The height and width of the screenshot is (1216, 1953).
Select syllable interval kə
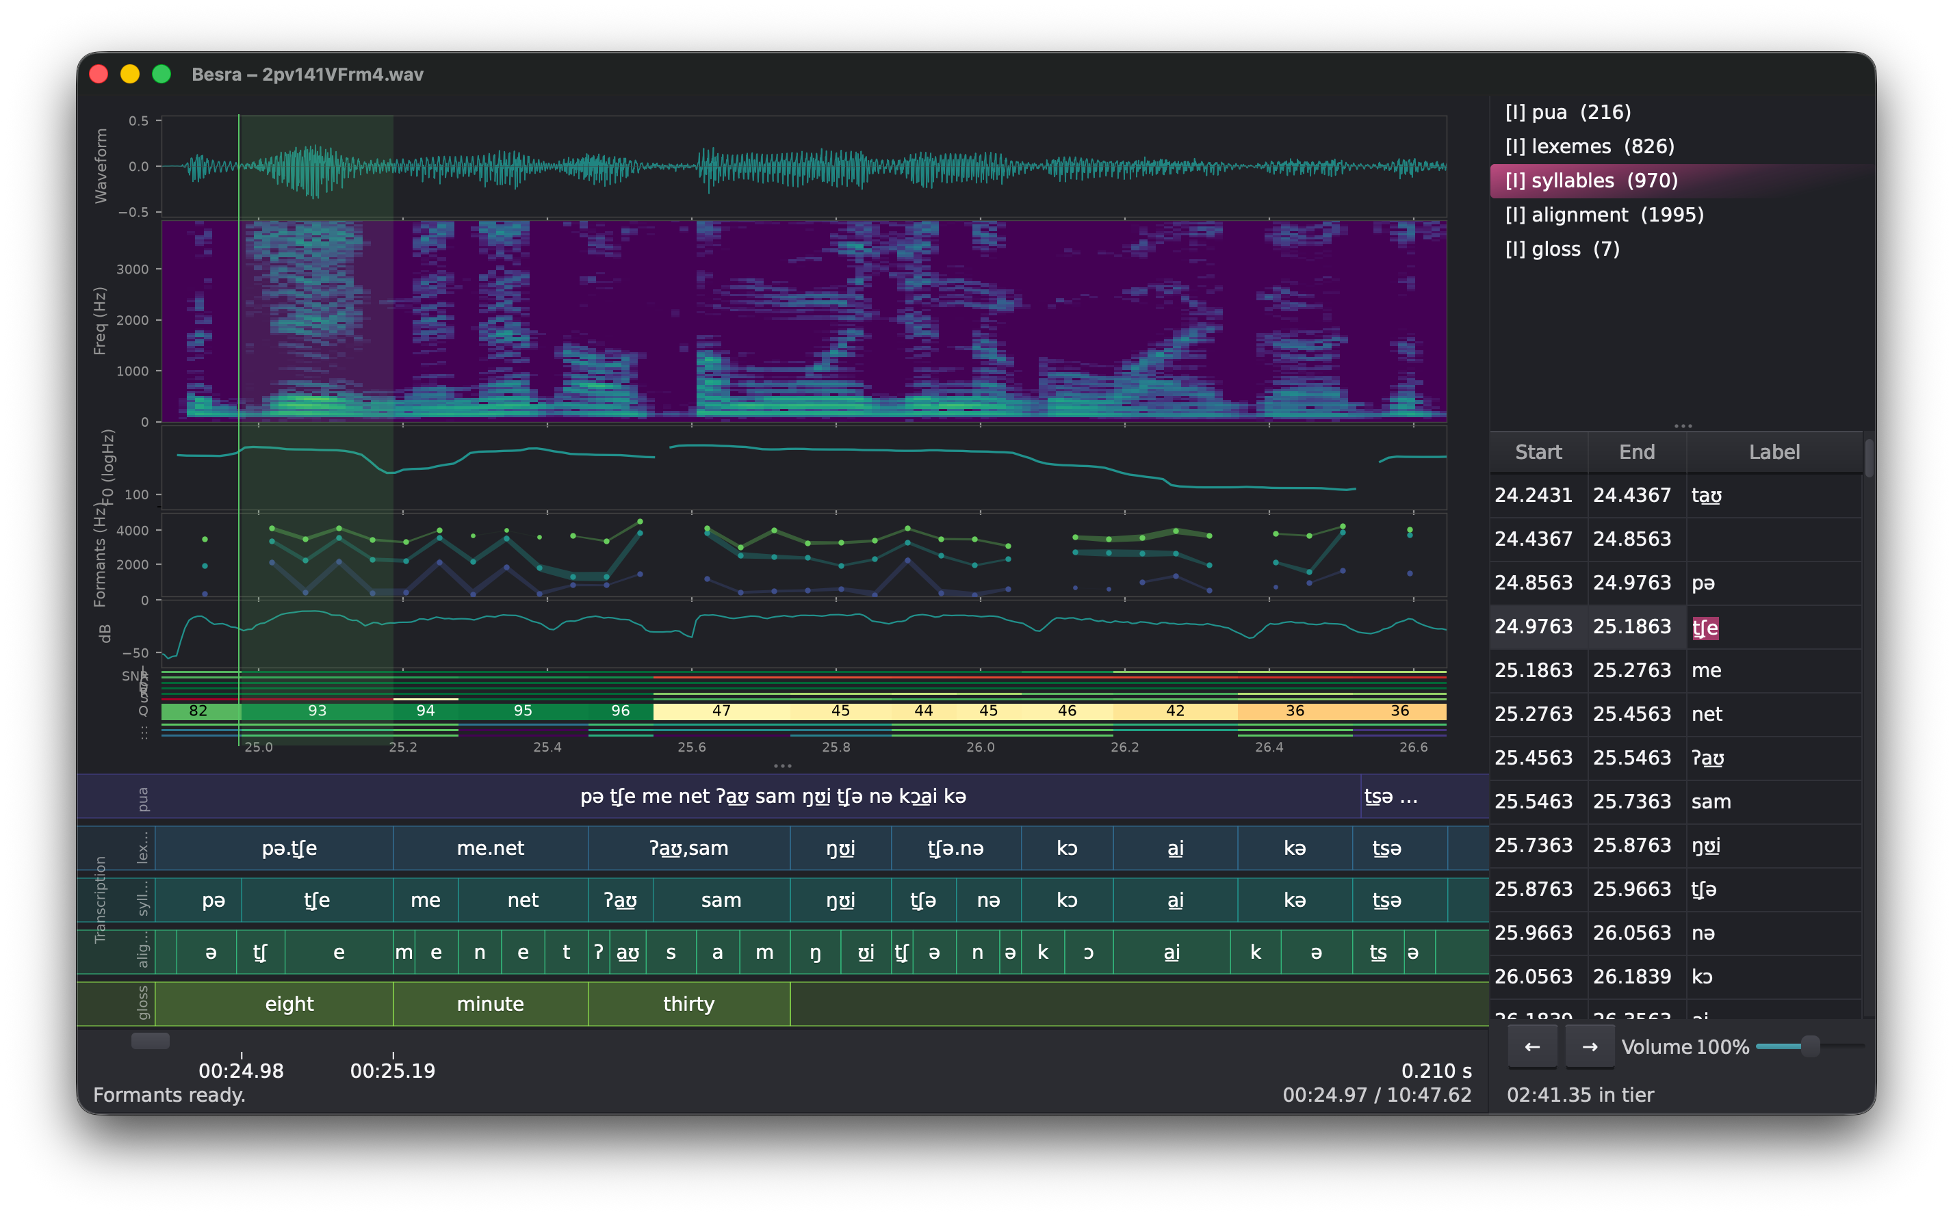pyautogui.click(x=1295, y=901)
